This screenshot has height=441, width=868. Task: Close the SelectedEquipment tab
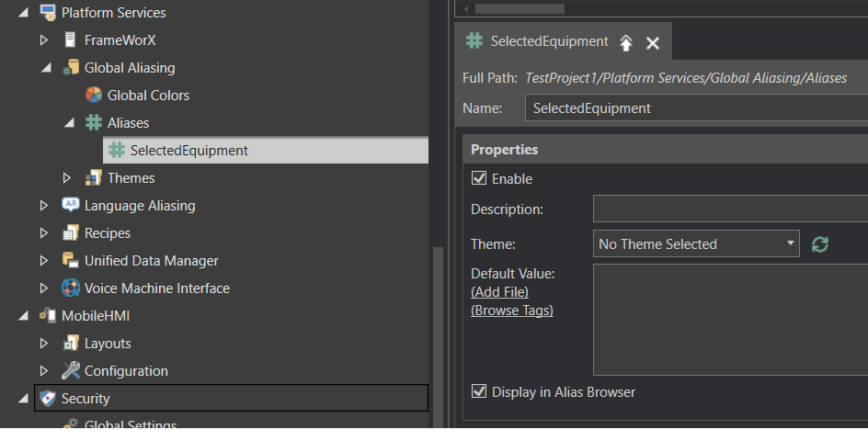click(x=653, y=43)
